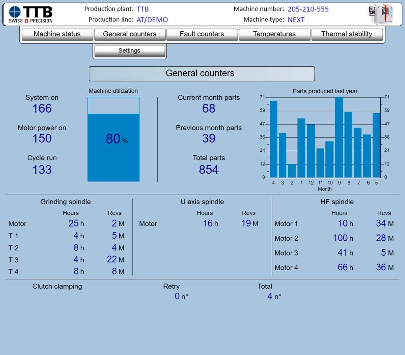Click the machine image thumbnail

(x=381, y=14)
